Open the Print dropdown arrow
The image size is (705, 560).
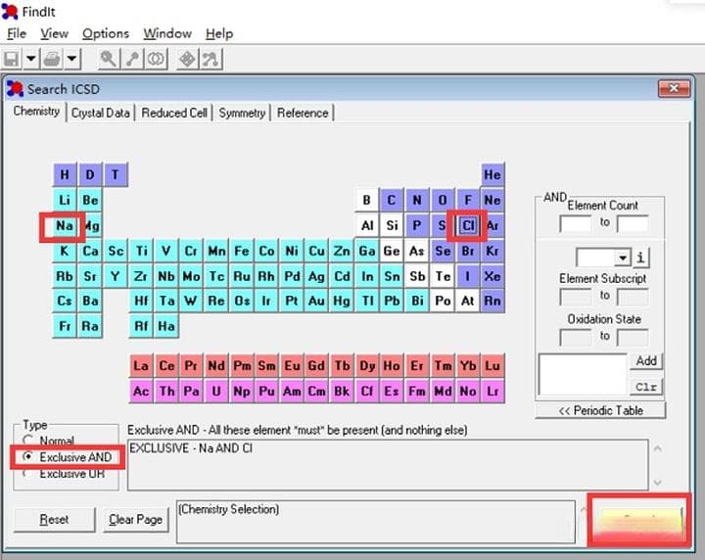click(x=71, y=60)
